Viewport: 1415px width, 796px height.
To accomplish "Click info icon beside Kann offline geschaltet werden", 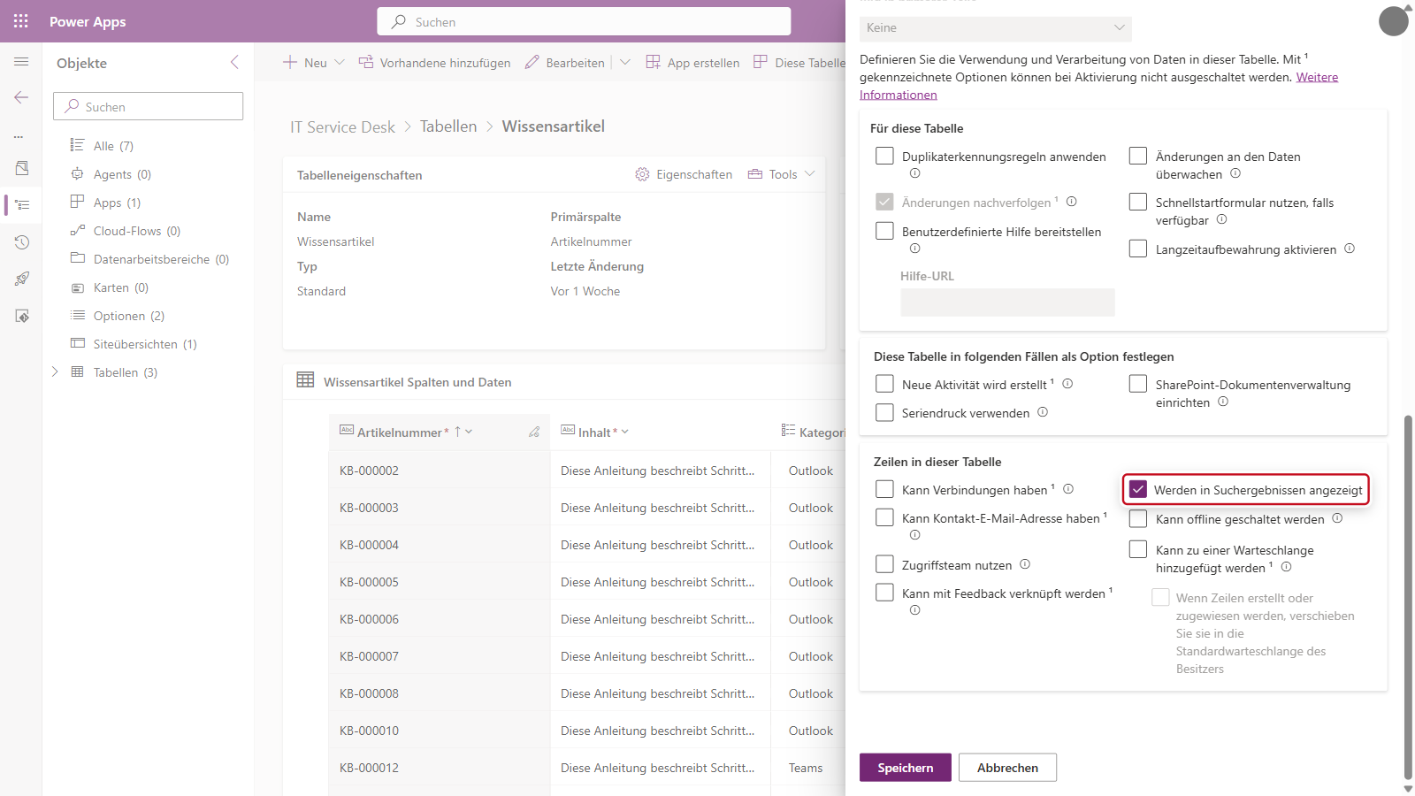I will tap(1337, 518).
